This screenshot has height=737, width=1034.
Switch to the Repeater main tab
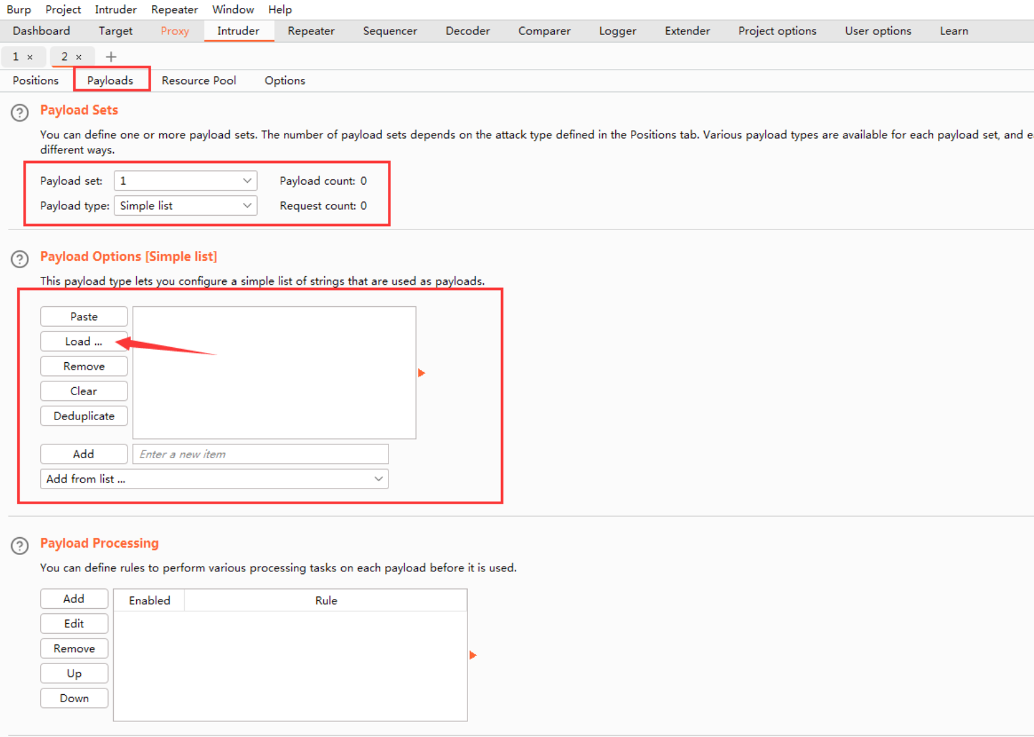pyautogui.click(x=311, y=31)
